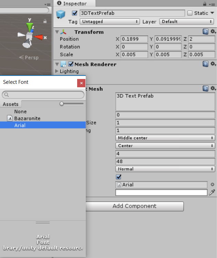This screenshot has height=258, width=217.
Task: Uncheck the Rich Text checkbox
Action: [x=118, y=177]
